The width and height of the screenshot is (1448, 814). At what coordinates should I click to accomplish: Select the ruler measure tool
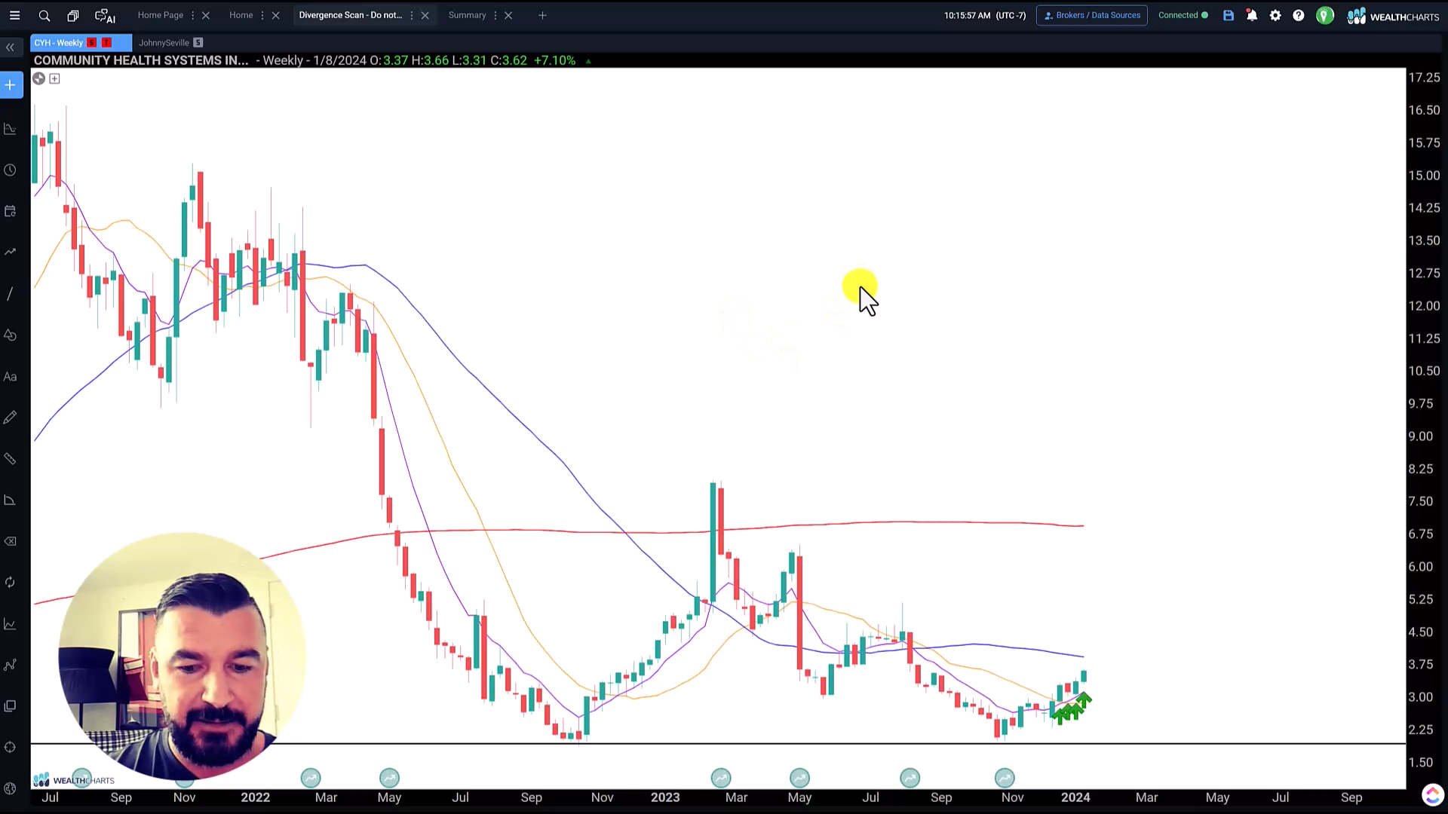pyautogui.click(x=11, y=458)
